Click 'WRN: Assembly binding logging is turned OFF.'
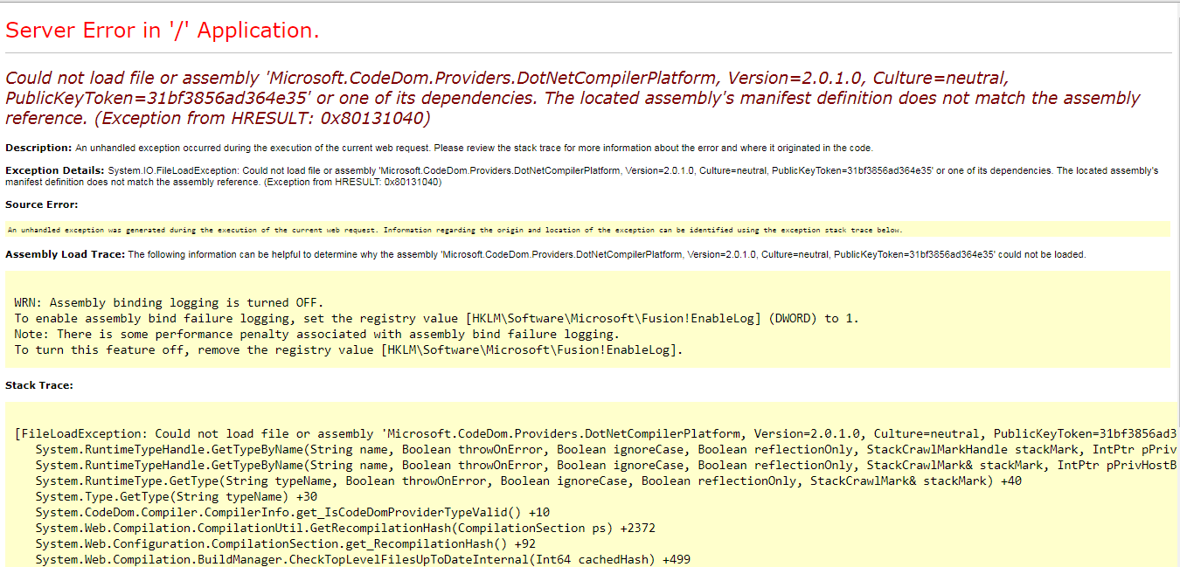 (169, 303)
